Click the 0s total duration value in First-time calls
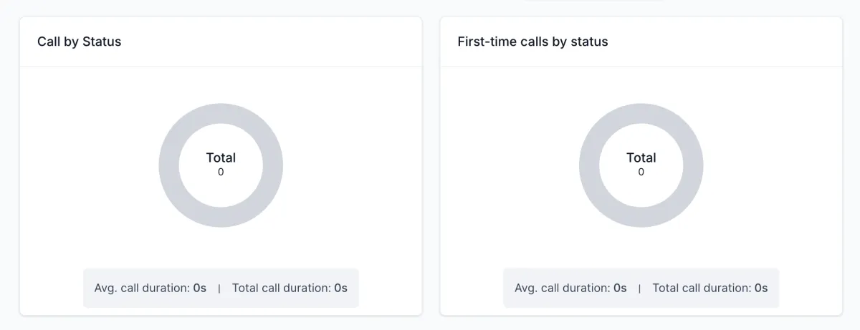 click(x=761, y=288)
